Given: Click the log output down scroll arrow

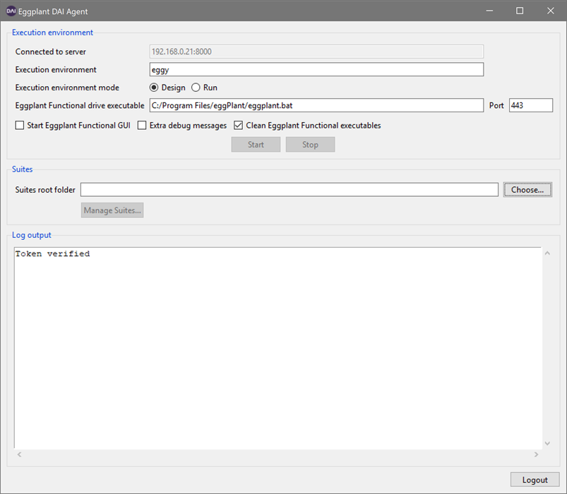Looking at the screenshot, I should point(547,443).
